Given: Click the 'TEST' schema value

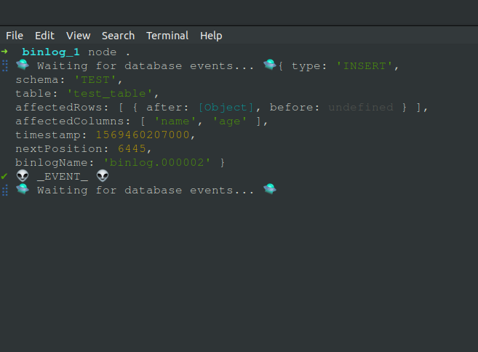Looking at the screenshot, I should click(95, 80).
